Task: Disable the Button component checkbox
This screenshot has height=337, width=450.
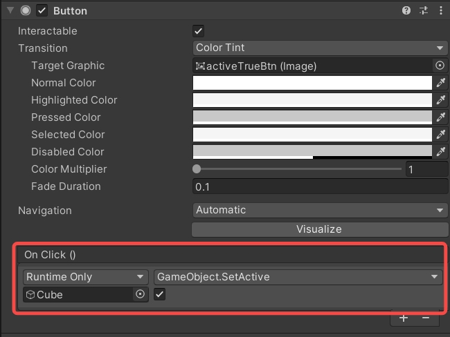Action: [42, 11]
